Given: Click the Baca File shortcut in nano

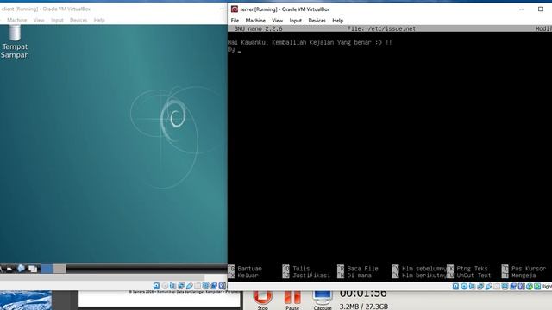Looking at the screenshot, I should (358, 269).
